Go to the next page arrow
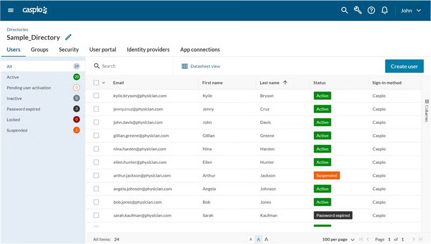The image size is (431, 244). [x=413, y=239]
